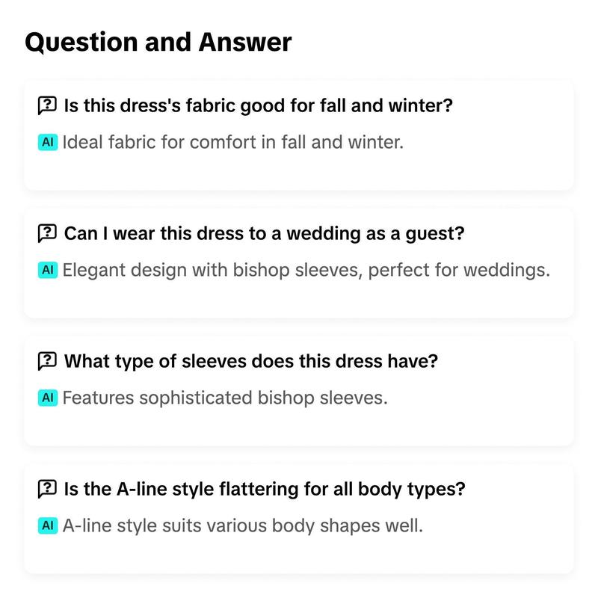Screen dimensions: 598x598
Task: Click the question icon beside fall and winter question
Action: (x=47, y=105)
